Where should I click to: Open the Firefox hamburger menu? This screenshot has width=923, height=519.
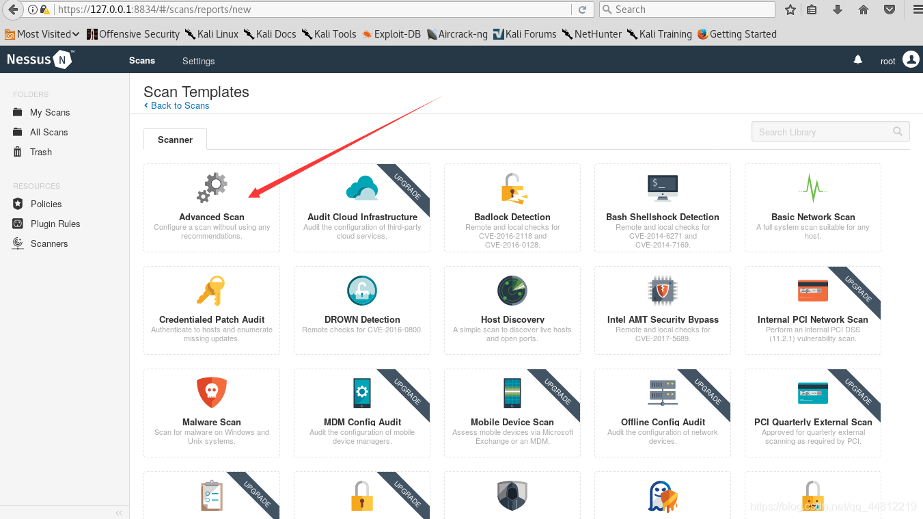click(918, 10)
